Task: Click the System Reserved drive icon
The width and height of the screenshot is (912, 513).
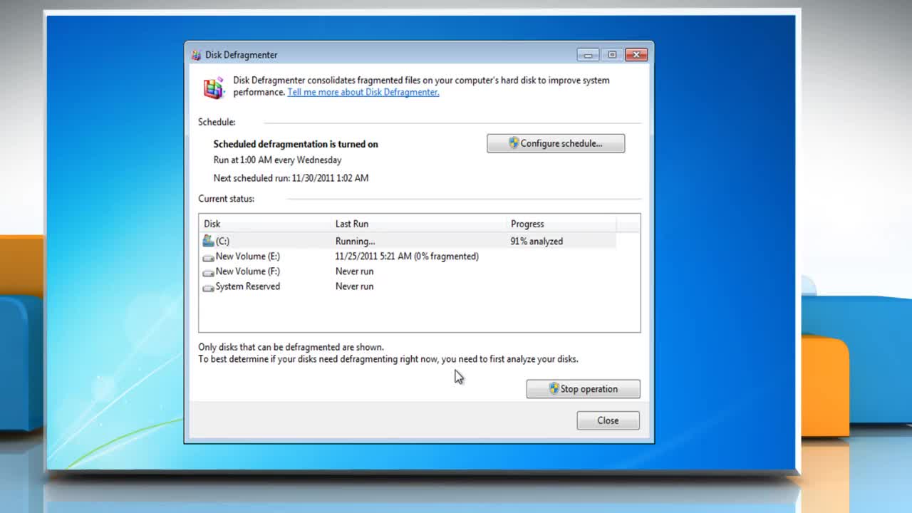Action: tap(208, 287)
